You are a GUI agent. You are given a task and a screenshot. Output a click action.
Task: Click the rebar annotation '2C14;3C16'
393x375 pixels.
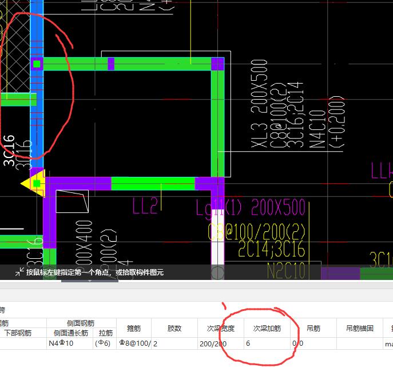[272, 248]
